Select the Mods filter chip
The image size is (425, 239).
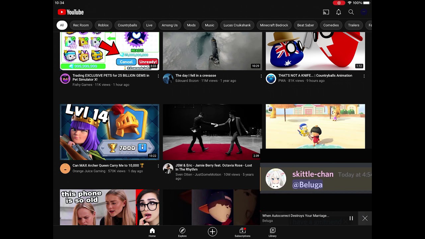(x=191, y=25)
